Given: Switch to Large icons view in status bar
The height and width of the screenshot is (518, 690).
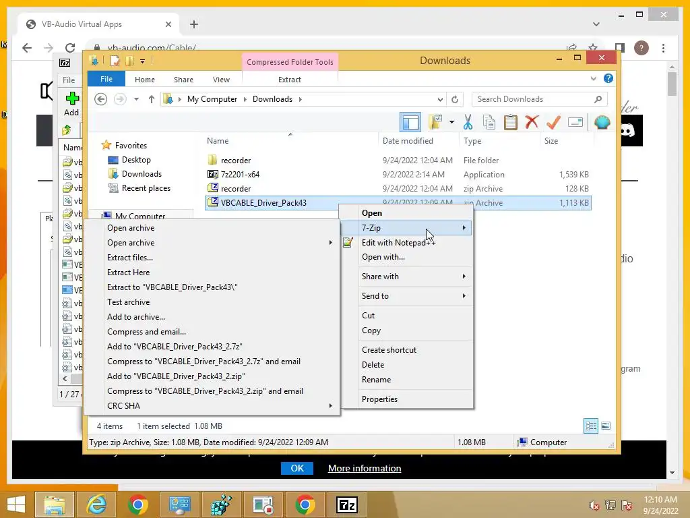Looking at the screenshot, I should (x=606, y=426).
